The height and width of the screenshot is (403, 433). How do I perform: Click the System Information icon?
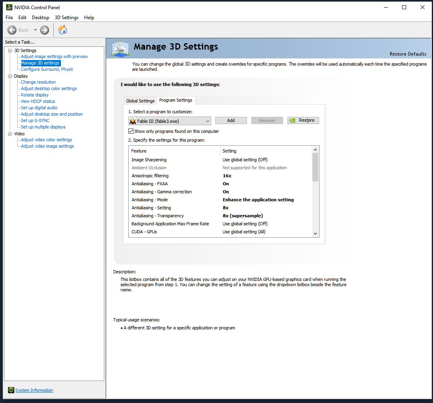11,390
